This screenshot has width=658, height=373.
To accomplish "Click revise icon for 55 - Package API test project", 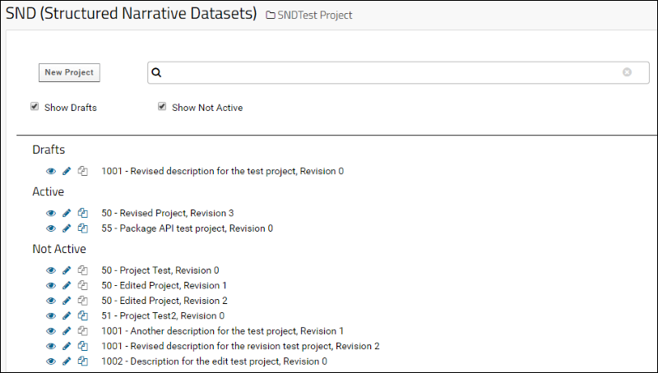I will 83,228.
